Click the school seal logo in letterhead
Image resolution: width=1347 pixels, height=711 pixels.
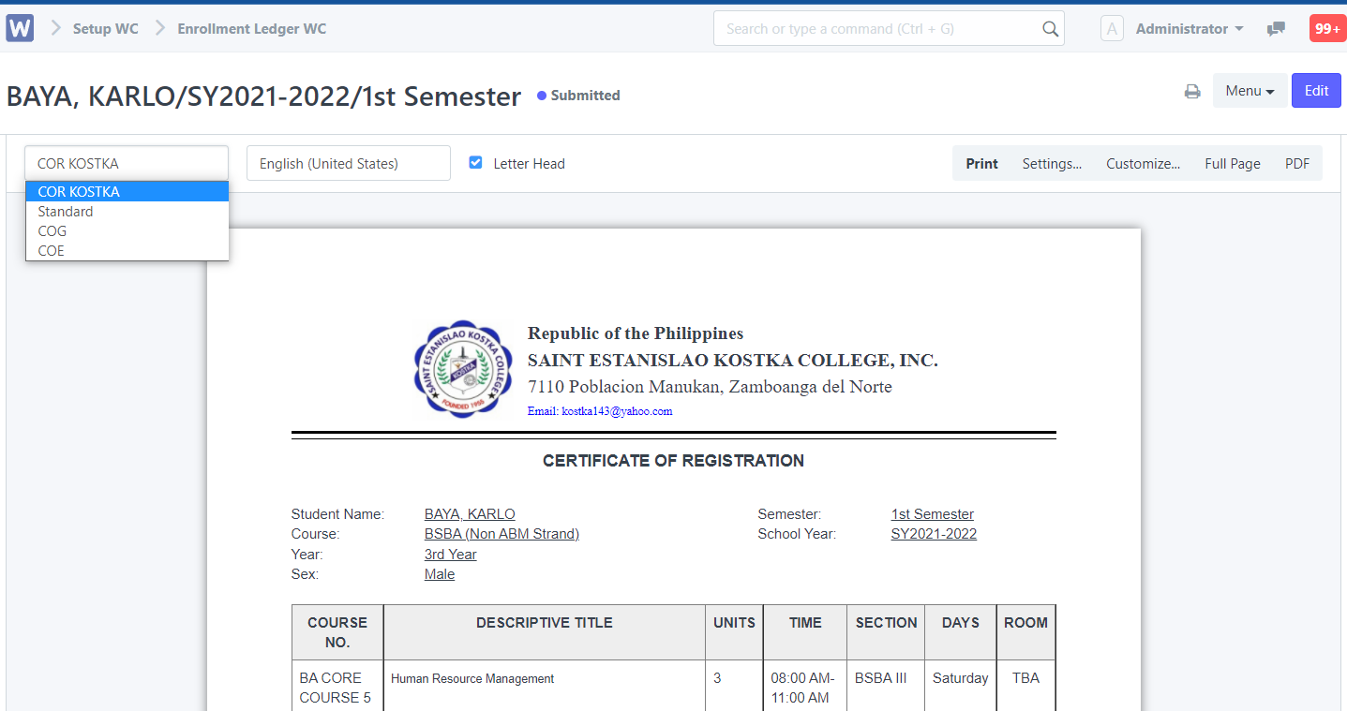[x=464, y=369]
